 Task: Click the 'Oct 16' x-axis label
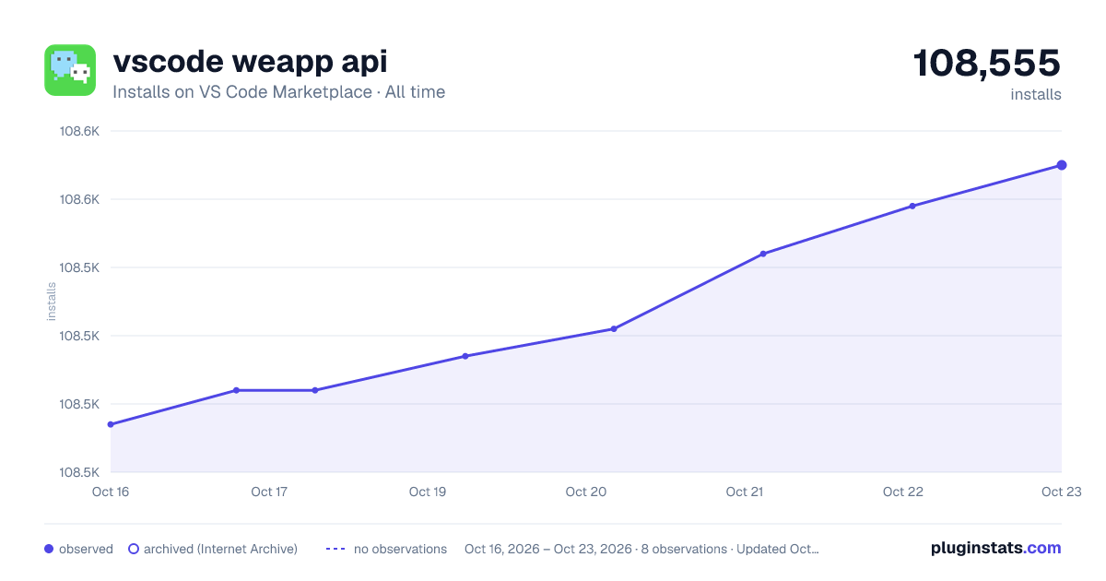pyautogui.click(x=111, y=492)
